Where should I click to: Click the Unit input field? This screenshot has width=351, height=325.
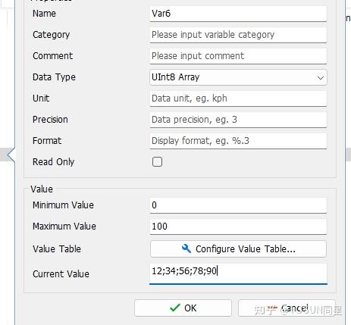(238, 98)
